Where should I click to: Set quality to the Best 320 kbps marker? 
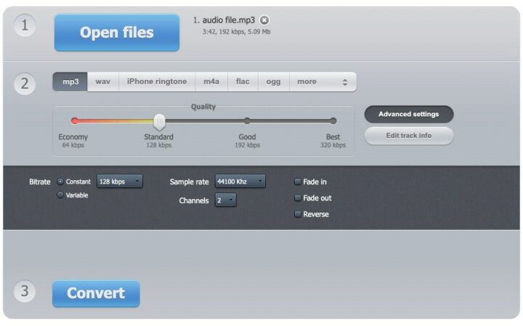333,121
